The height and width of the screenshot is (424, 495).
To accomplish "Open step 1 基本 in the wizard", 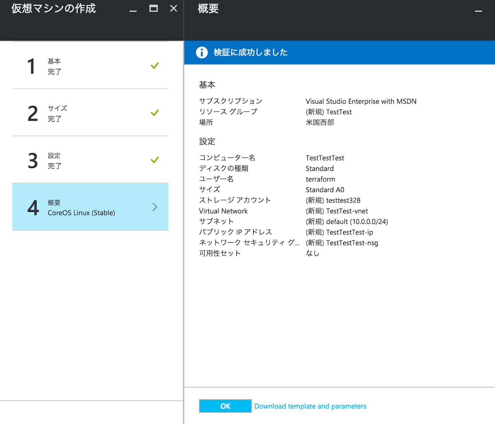I will (90, 66).
